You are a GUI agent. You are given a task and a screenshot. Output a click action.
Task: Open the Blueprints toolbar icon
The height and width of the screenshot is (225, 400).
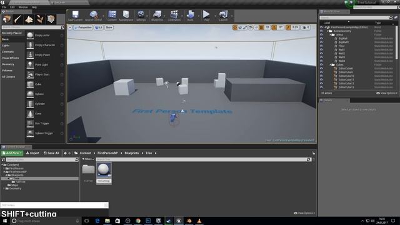[x=157, y=14]
